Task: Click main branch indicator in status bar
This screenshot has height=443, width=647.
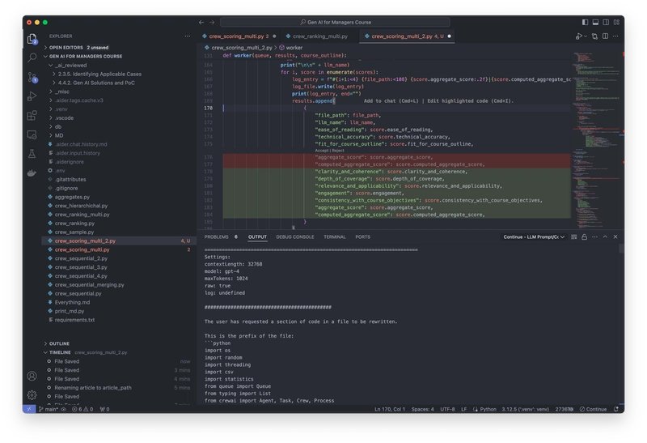Action: 49,409
